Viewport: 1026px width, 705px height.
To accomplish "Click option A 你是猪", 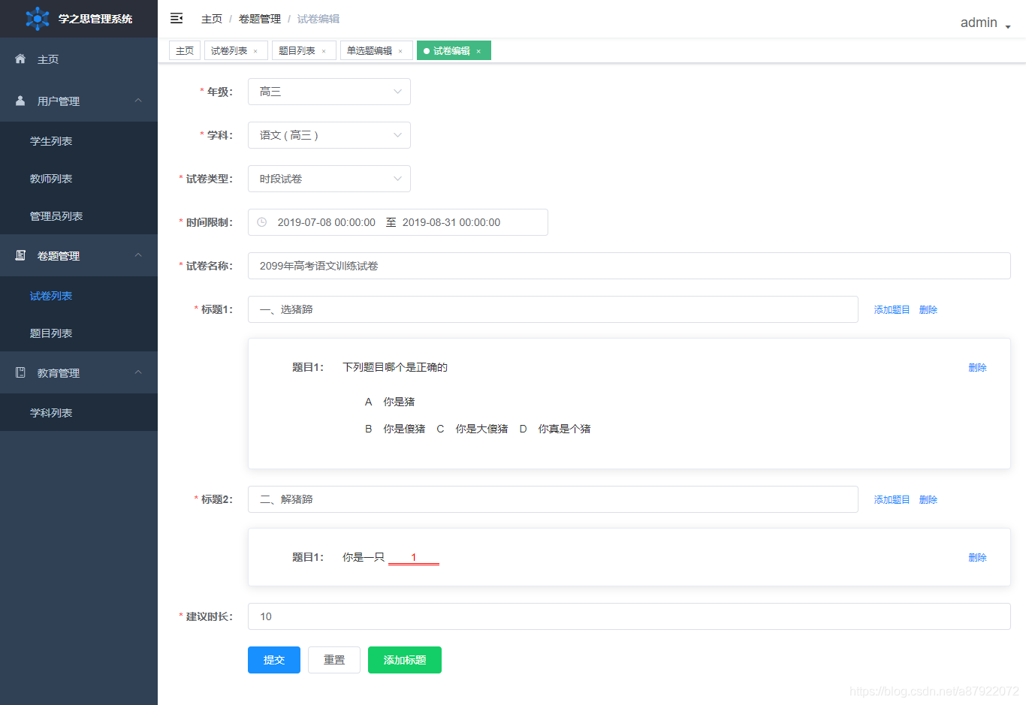I will click(x=390, y=402).
